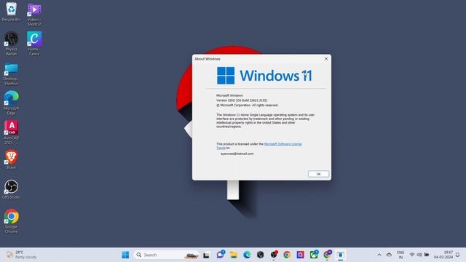Open the Xbox app on the taskbar

click(x=314, y=255)
